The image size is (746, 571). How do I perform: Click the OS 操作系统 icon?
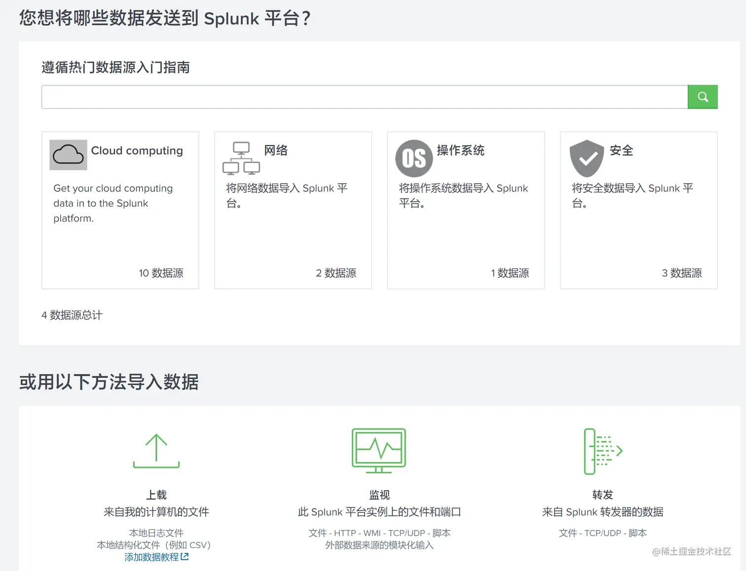[414, 158]
